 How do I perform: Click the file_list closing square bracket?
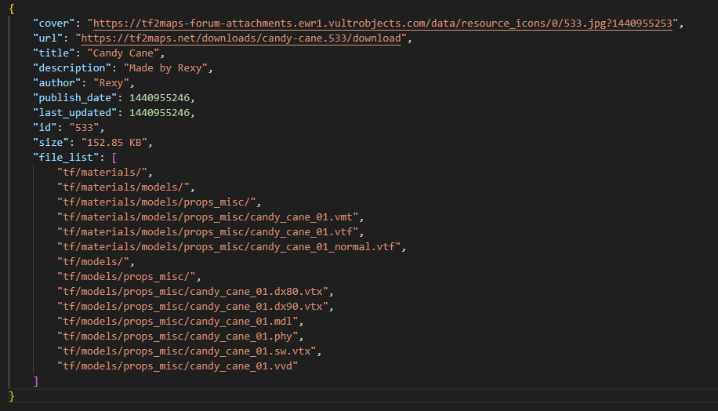click(x=35, y=381)
